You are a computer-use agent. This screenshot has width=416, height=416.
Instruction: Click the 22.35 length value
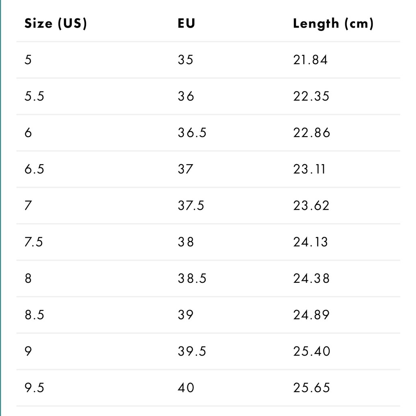(x=311, y=96)
